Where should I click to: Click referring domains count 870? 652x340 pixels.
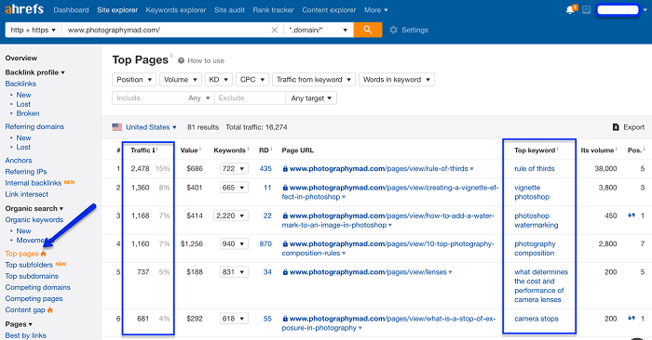265,243
